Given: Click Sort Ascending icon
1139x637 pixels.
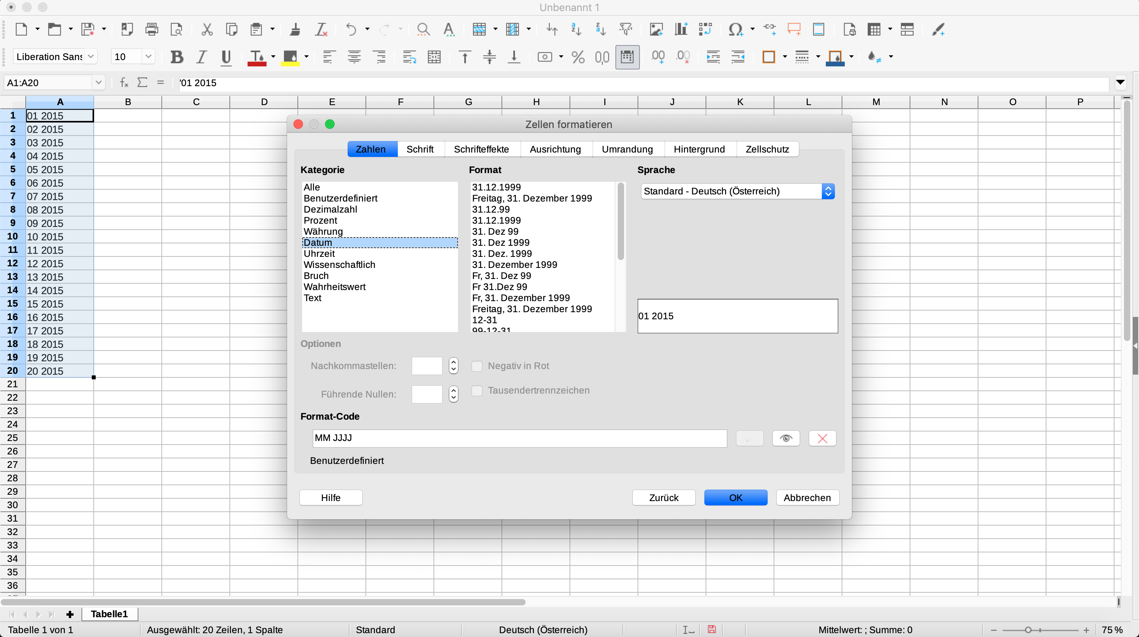Looking at the screenshot, I should tap(576, 30).
